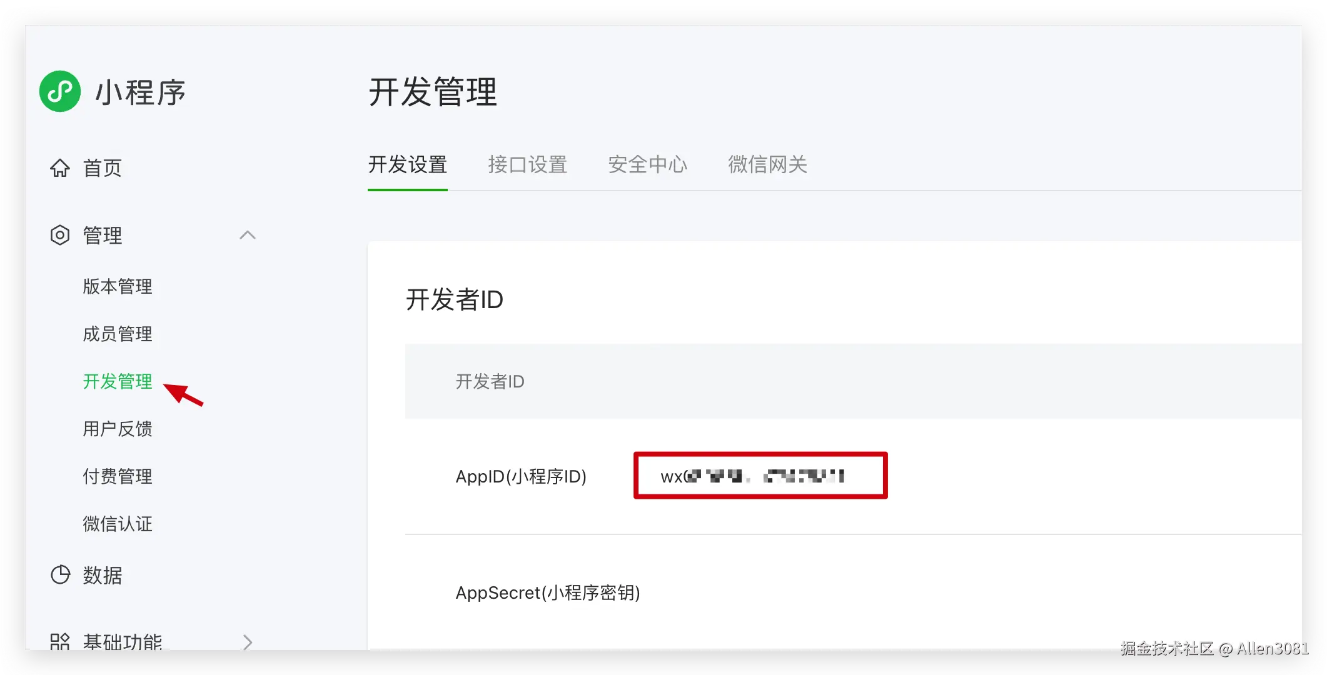Collapse the 管理 section with up chevron
Image resolution: width=1327 pixels, height=675 pixels.
coord(248,235)
